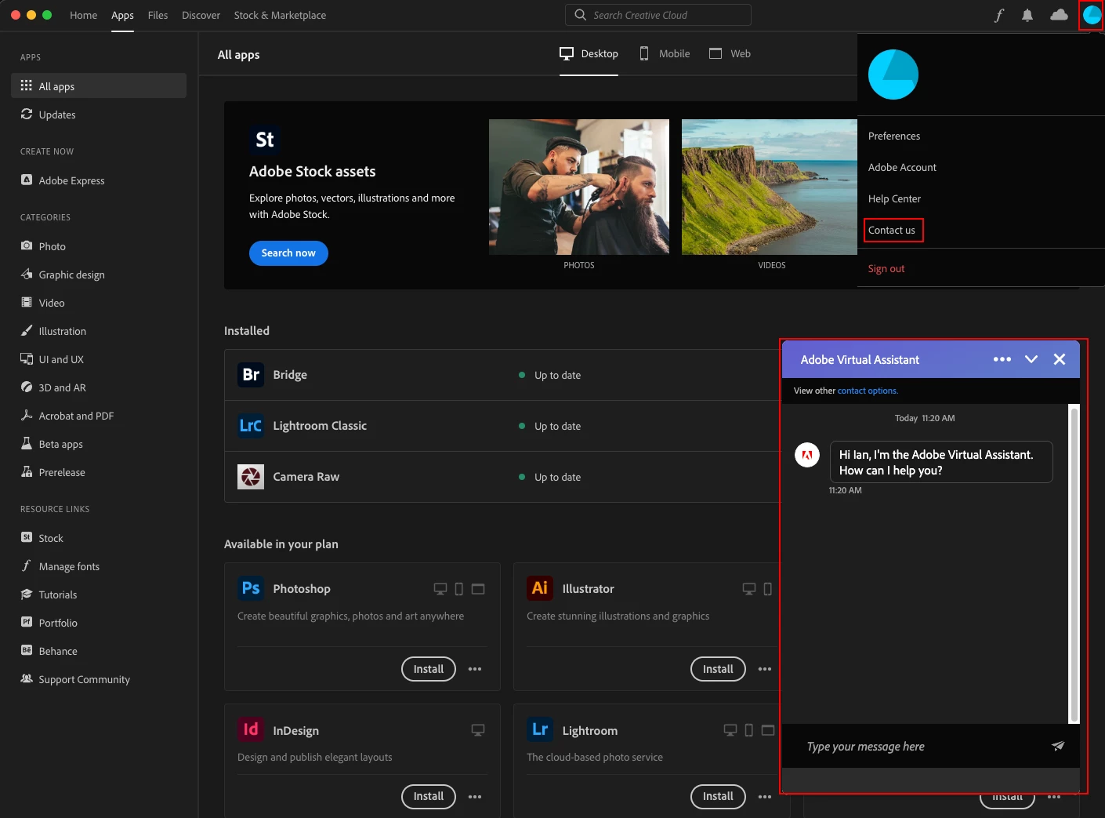Install Photoshop
The image size is (1105, 818).
tap(429, 669)
